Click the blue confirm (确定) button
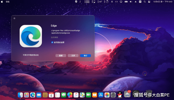This screenshot has width=174, height=100. pyautogui.click(x=85, y=56)
